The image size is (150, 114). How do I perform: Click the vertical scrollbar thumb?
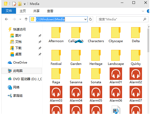(x=148, y=40)
